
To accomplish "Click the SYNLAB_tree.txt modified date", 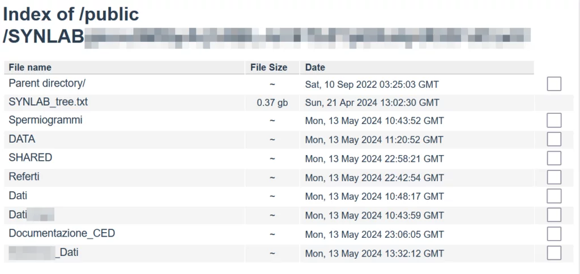I will point(372,103).
